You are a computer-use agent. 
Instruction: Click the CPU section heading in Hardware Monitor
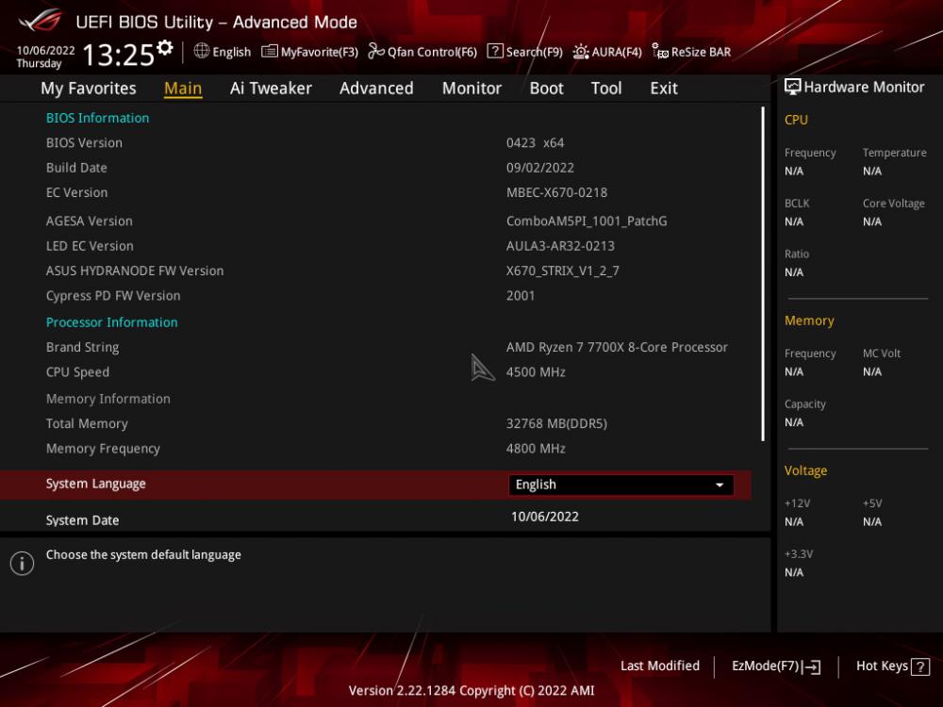click(x=796, y=120)
